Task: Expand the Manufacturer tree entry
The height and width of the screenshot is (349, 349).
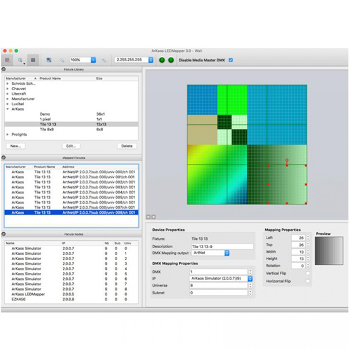Action: [8, 99]
